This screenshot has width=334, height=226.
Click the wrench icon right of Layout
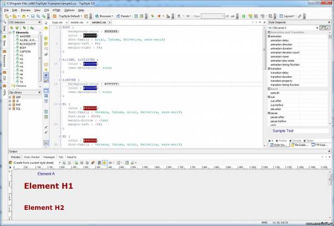tap(299, 16)
